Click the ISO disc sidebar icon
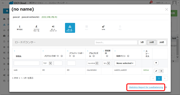The height and width of the screenshot is (95, 180). 4,47
